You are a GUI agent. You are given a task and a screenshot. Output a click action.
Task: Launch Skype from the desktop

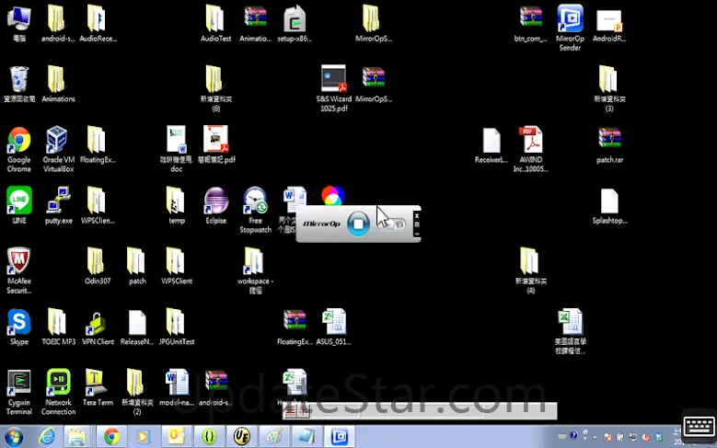tap(18, 327)
